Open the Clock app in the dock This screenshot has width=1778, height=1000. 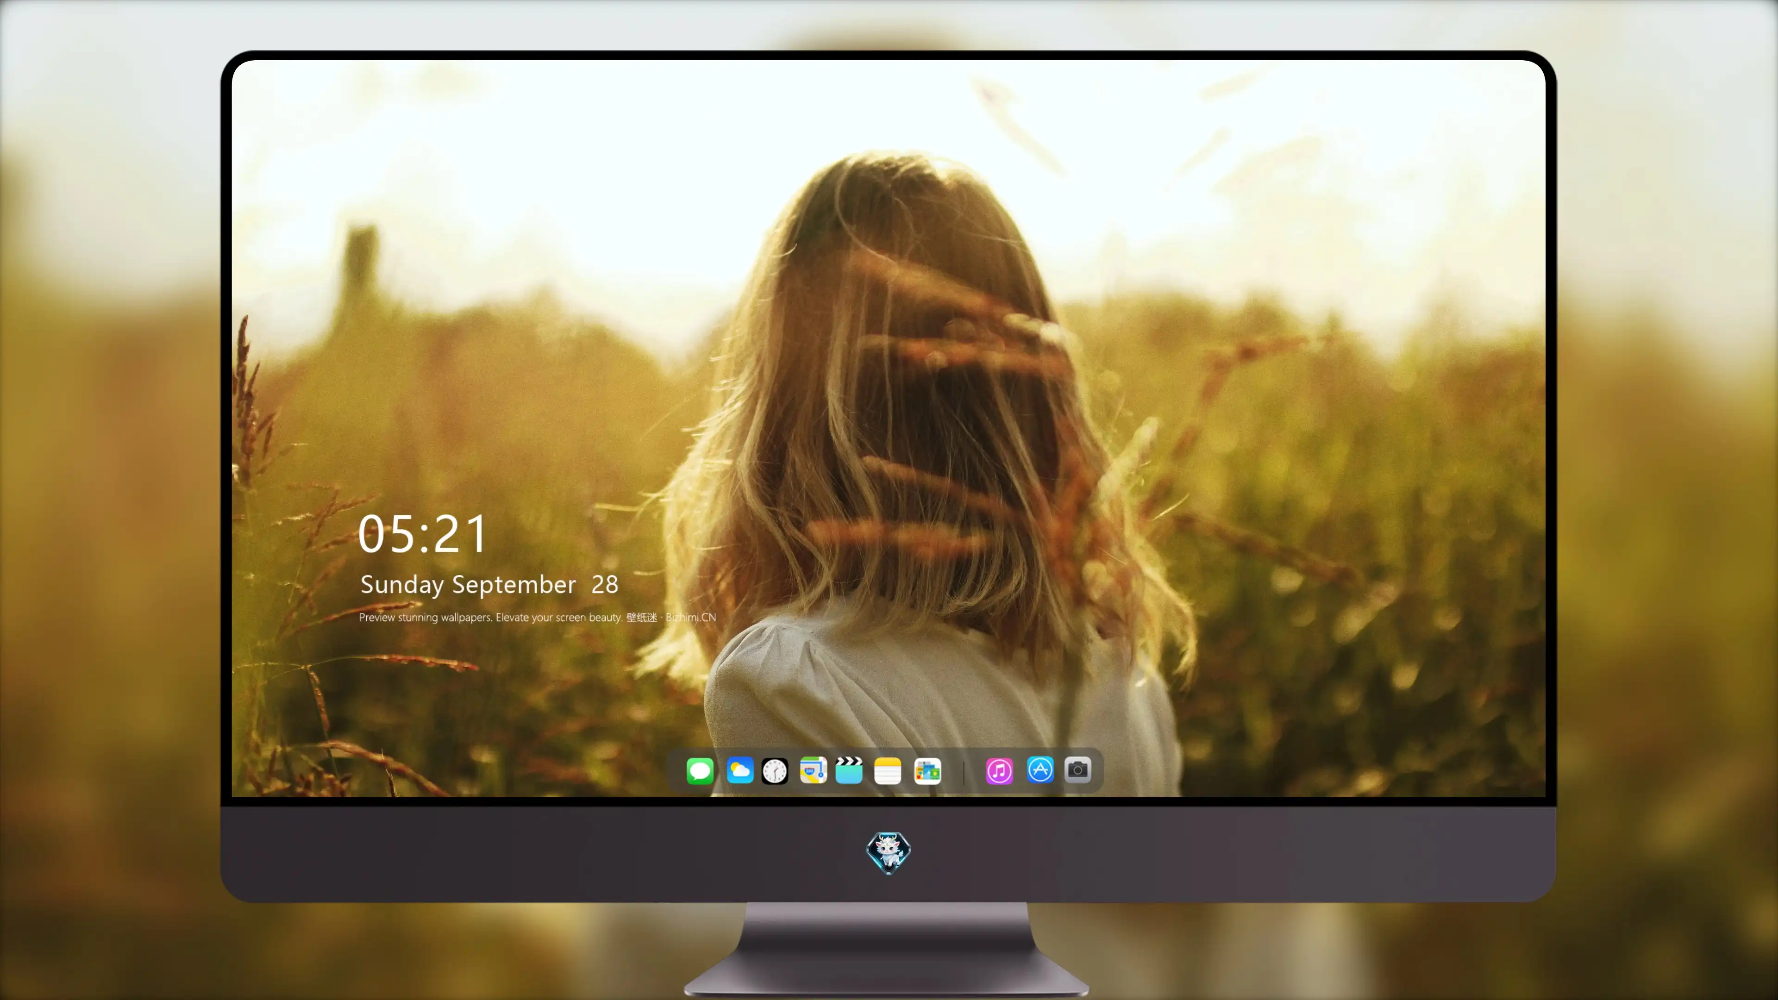pos(775,771)
